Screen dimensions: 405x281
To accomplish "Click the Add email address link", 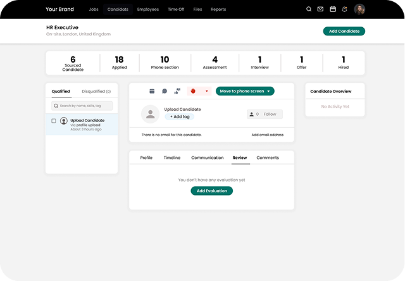I will click(x=268, y=135).
